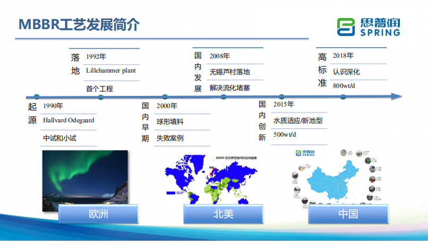Open the aurora borealis photo
This screenshot has height=241, width=428.
point(85,177)
